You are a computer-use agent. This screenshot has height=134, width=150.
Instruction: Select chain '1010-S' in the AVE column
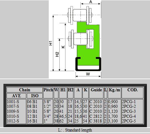tap(13, 116)
